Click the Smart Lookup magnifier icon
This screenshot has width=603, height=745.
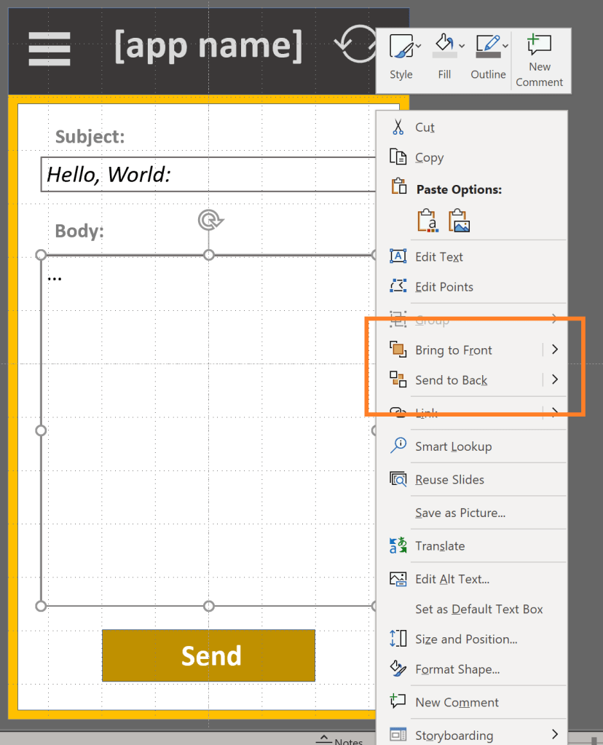click(x=398, y=446)
